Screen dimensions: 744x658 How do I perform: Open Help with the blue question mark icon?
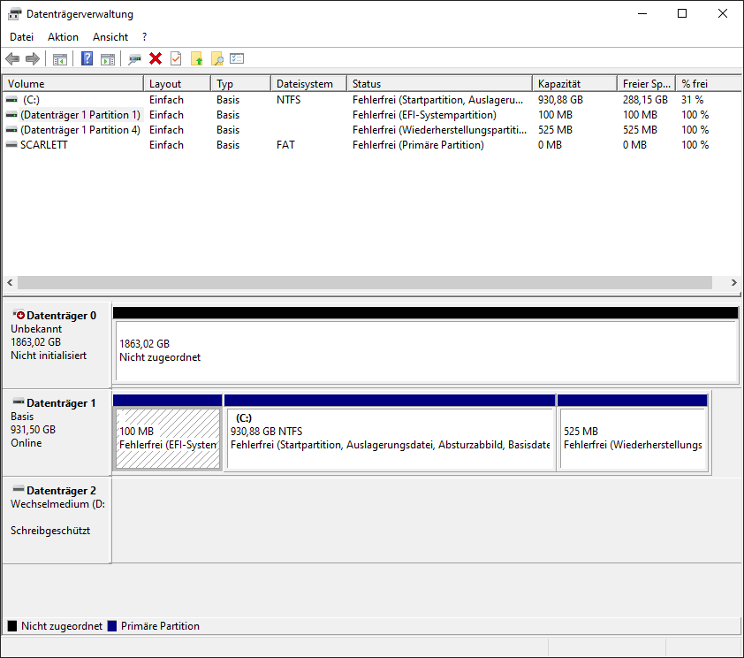click(x=87, y=59)
